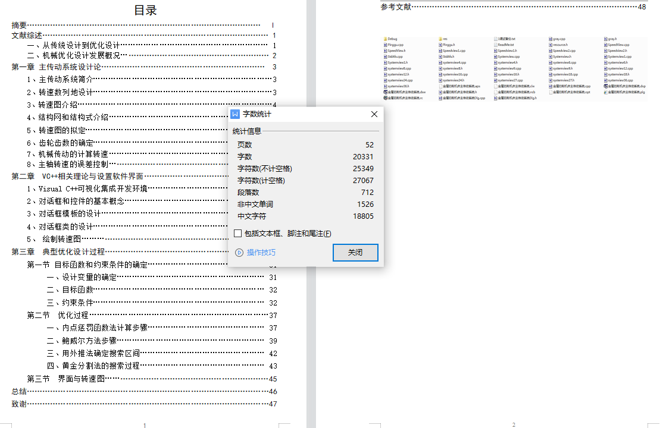Click the WPS icon in the 字数统计 title bar
This screenshot has height=428, width=660.
click(x=235, y=114)
